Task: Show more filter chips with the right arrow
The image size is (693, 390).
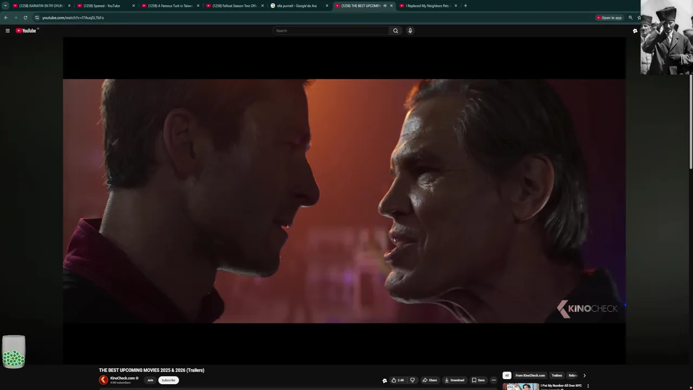Action: (584, 375)
